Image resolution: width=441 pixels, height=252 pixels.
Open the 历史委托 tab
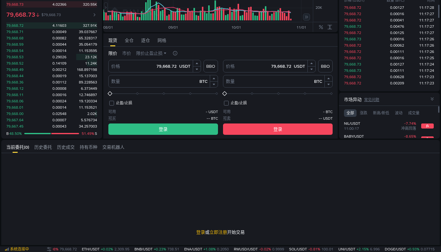coord(43,147)
